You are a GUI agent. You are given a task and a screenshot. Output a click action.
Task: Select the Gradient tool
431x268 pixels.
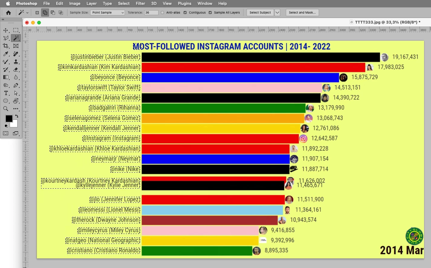tap(6, 77)
